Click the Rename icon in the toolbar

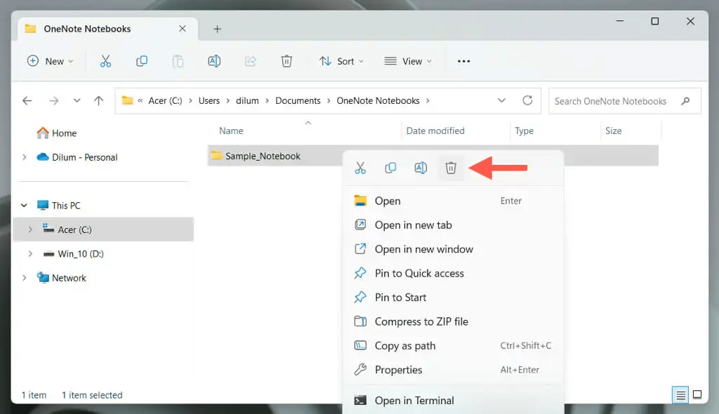(214, 61)
